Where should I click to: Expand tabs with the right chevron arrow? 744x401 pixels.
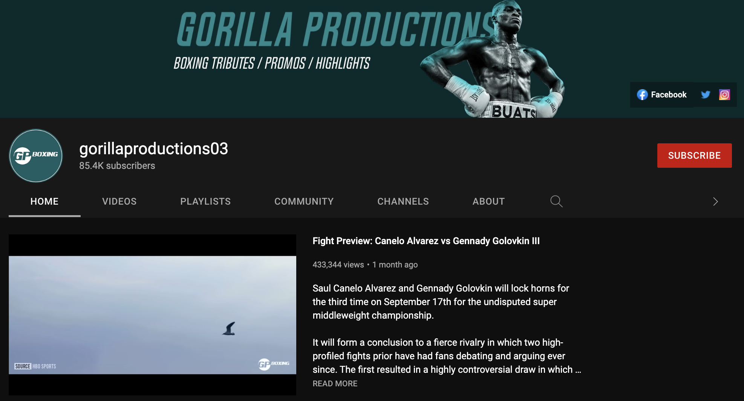(x=715, y=202)
